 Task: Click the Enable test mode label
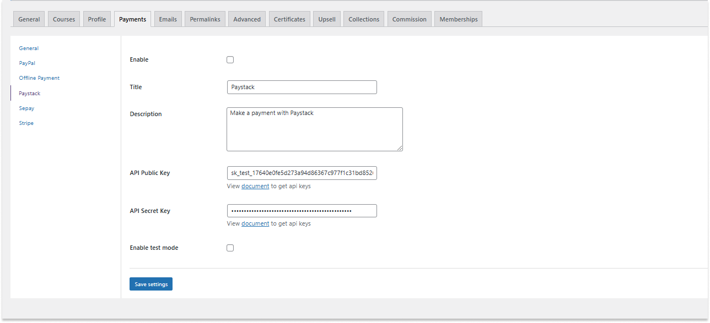coord(154,248)
